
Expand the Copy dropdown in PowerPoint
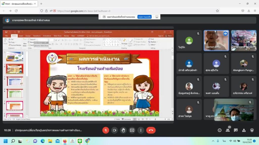tap(16, 42)
